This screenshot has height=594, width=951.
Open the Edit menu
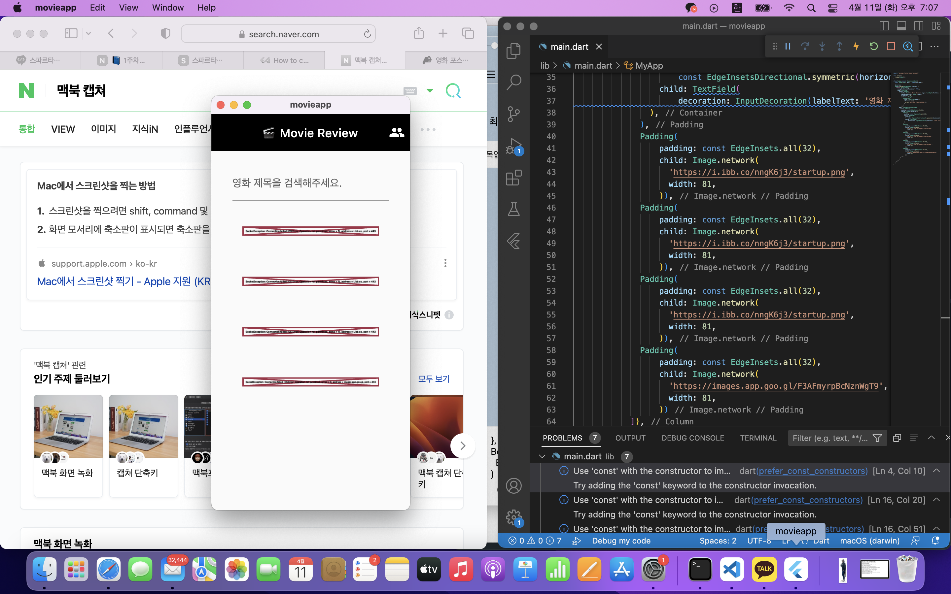(x=97, y=8)
